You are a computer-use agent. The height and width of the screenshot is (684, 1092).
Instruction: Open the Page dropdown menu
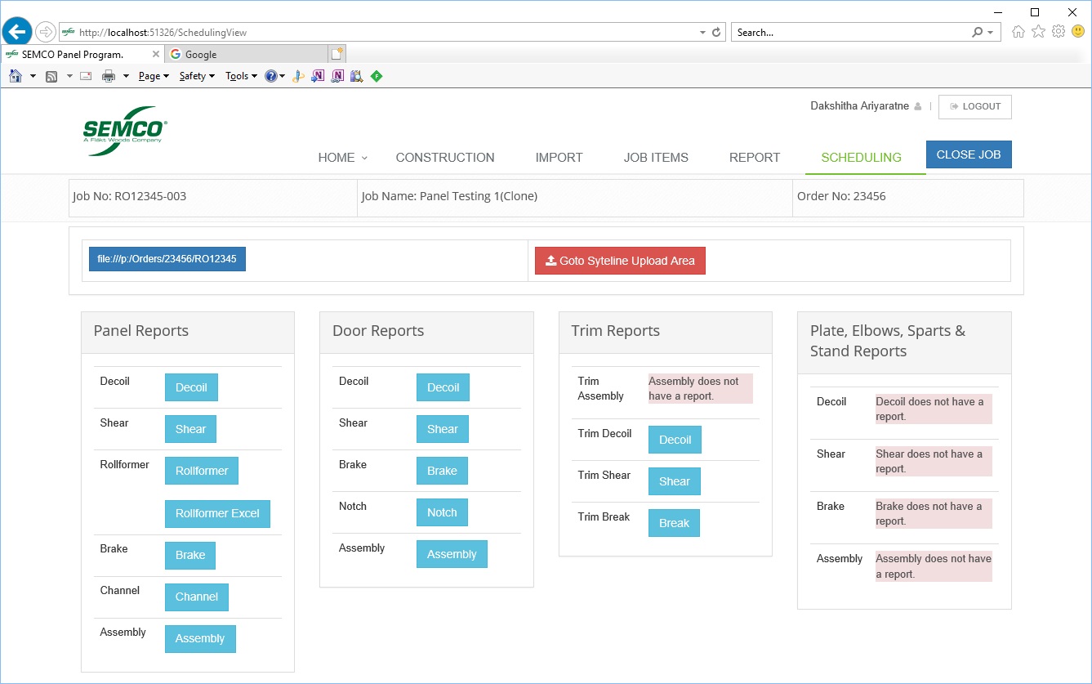coord(153,76)
